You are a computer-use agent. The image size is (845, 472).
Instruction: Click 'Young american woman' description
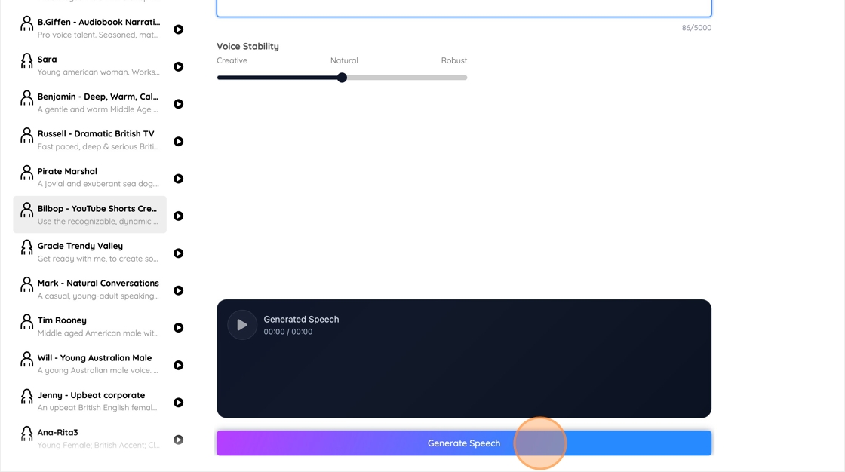click(98, 72)
